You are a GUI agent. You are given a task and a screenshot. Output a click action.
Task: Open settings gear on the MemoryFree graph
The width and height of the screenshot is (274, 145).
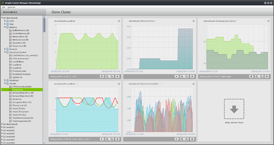click(192, 77)
